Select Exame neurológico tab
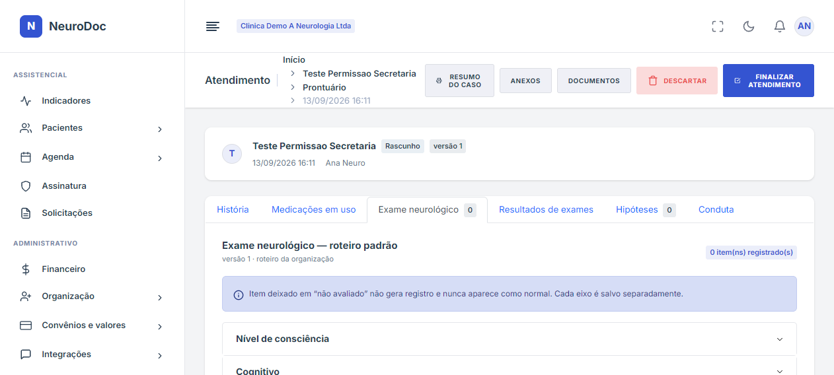 point(427,210)
